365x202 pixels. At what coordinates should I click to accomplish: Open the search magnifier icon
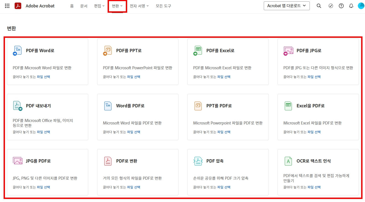319,6
